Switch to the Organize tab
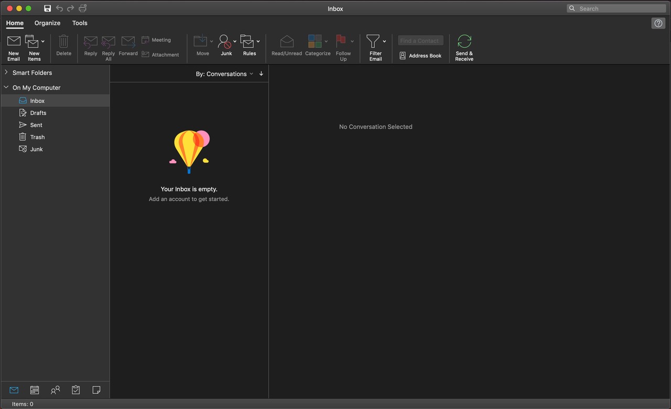 coord(47,23)
